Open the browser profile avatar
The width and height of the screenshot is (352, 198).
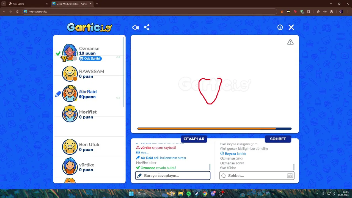pyautogui.click(x=341, y=12)
